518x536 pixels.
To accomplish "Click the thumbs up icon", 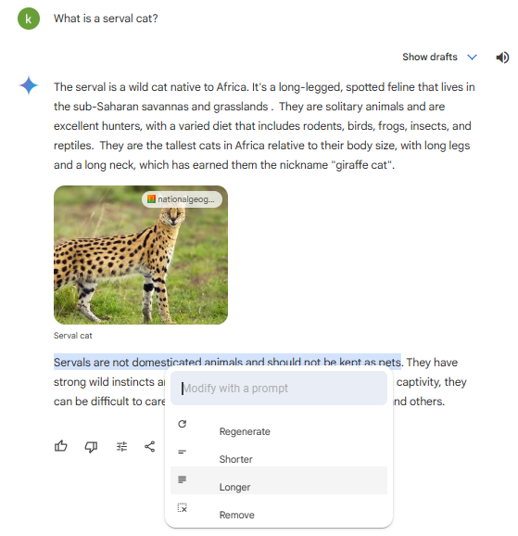I will point(61,446).
